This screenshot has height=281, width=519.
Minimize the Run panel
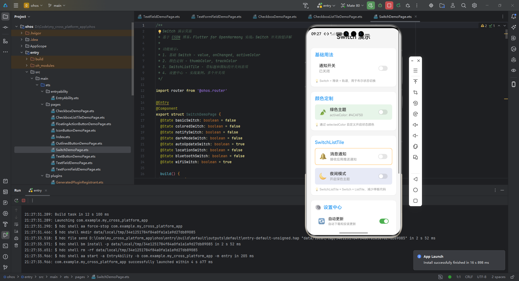click(x=502, y=190)
